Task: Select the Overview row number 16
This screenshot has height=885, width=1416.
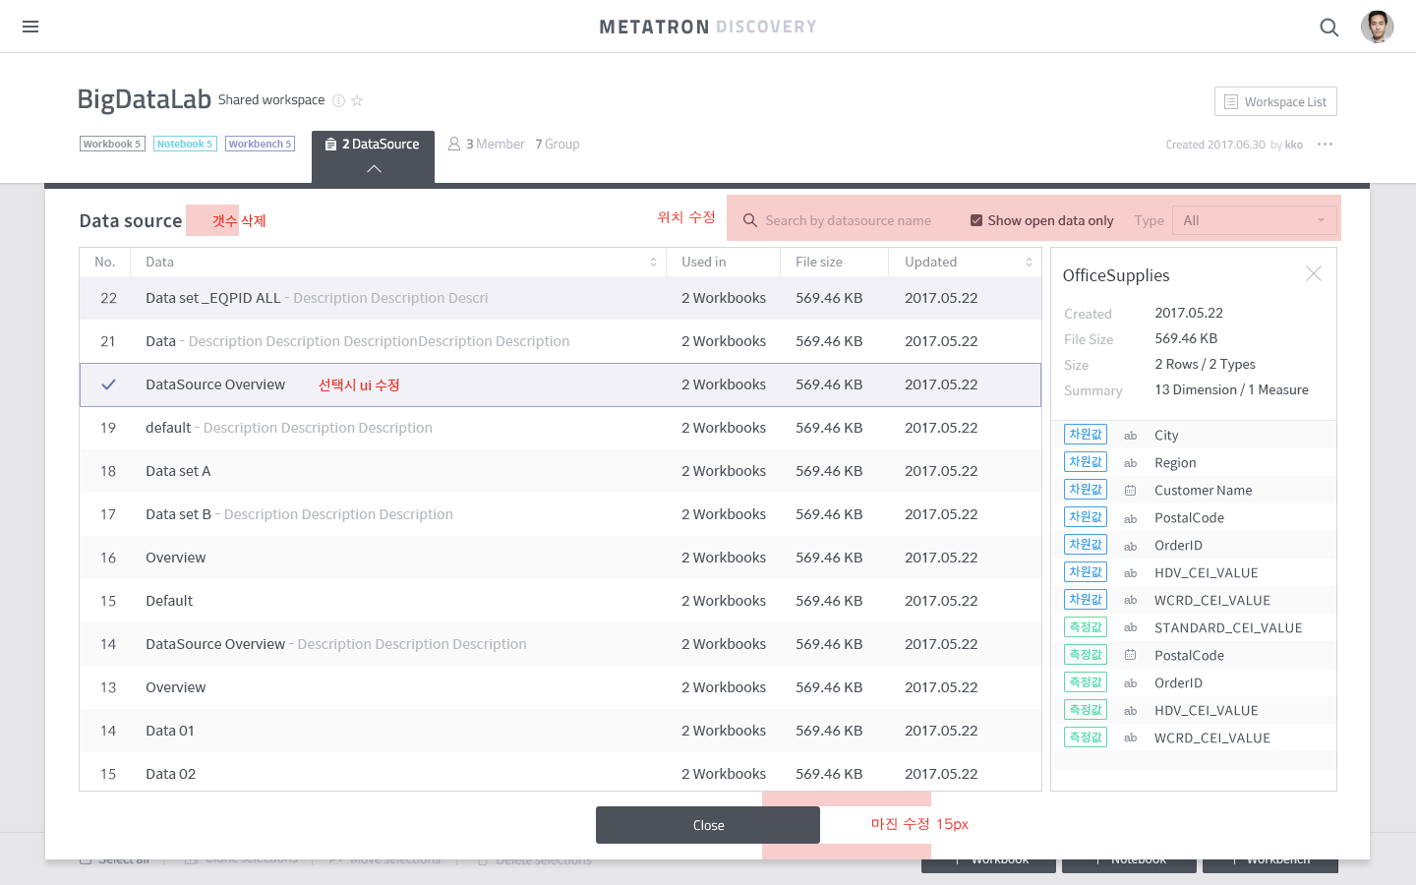Action: (x=560, y=558)
